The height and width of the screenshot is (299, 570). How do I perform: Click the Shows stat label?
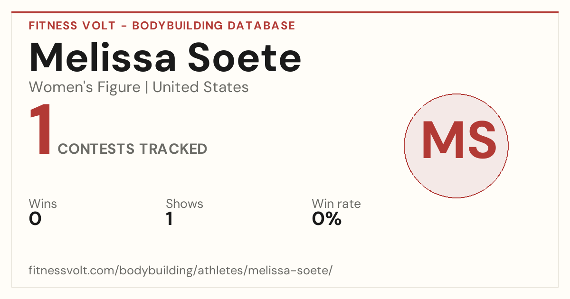coord(184,204)
